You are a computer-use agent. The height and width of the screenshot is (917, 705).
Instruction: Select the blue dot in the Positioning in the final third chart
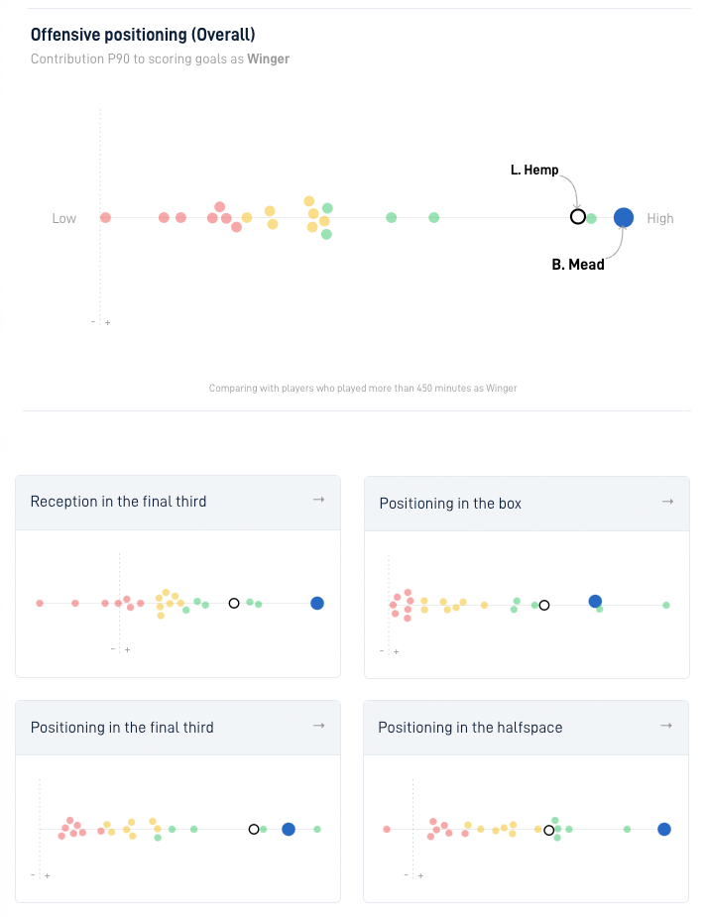tap(289, 829)
